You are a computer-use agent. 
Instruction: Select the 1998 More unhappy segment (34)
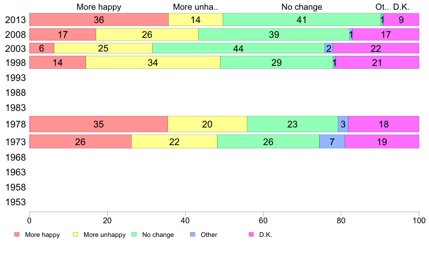pos(153,63)
